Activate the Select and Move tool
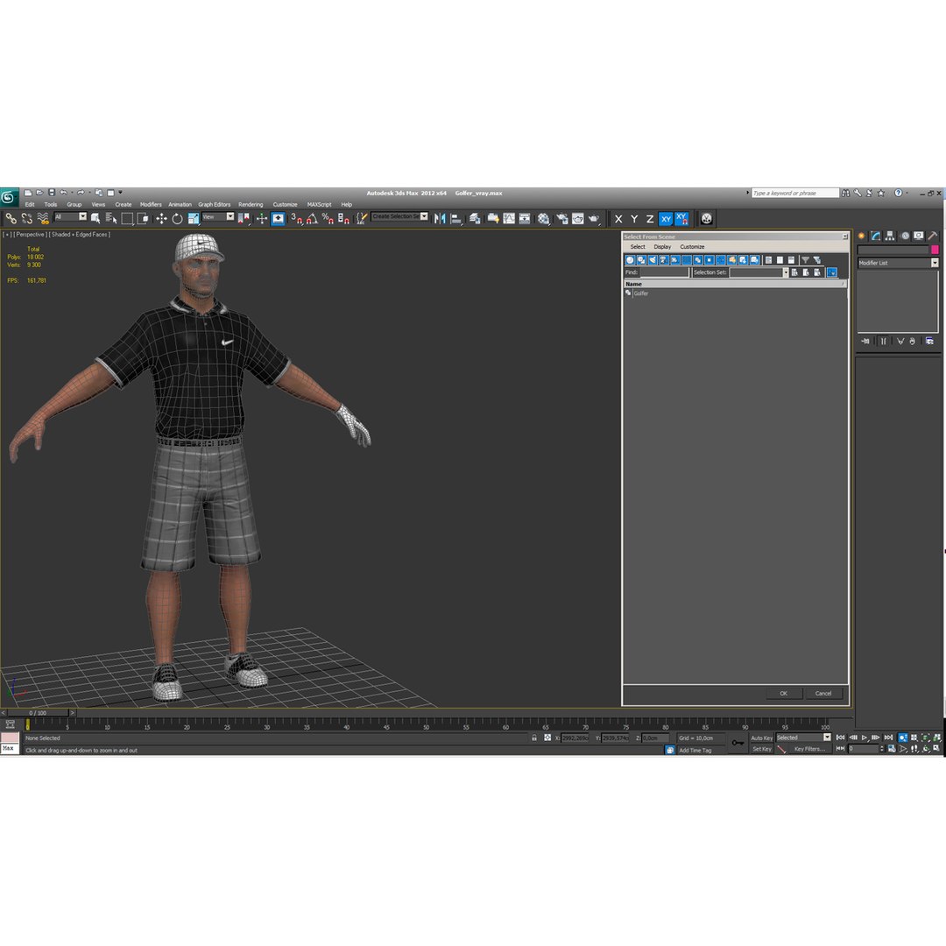The width and height of the screenshot is (946, 946). pyautogui.click(x=161, y=218)
